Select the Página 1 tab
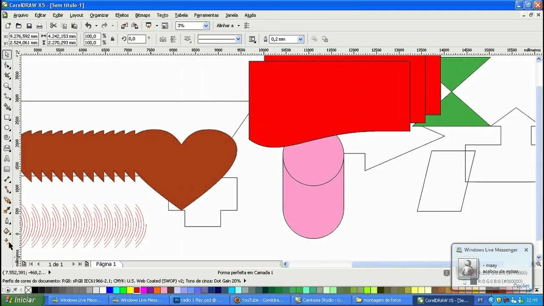The image size is (544, 306). [x=106, y=264]
